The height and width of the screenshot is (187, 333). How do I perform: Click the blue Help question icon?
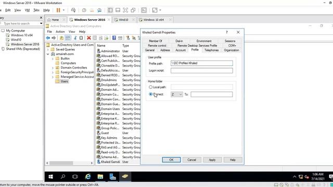[x=114, y=38]
